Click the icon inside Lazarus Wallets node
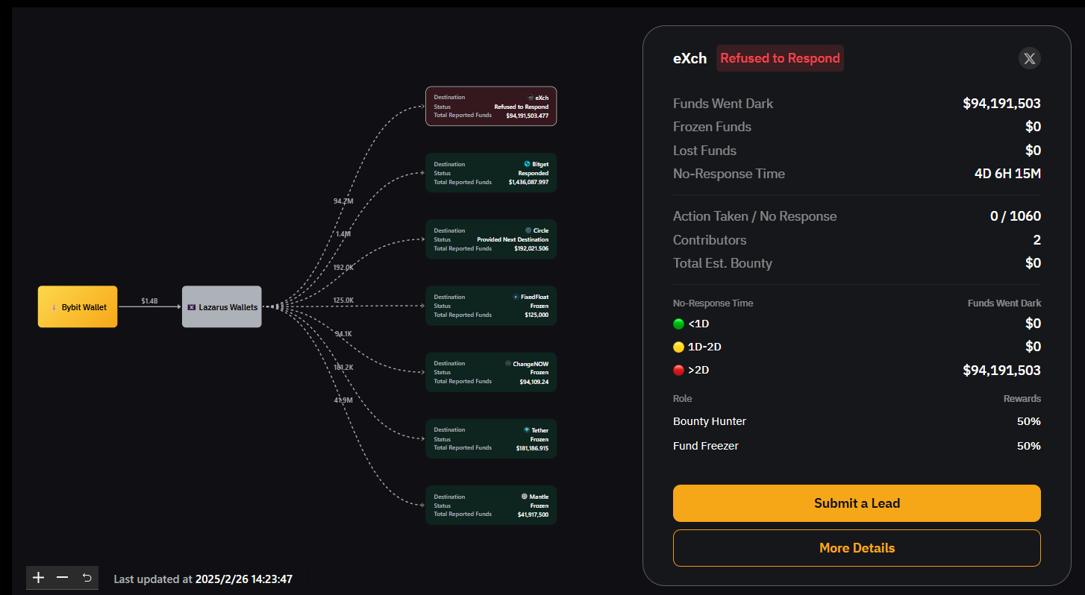Viewport: 1085px width, 595px height. (192, 307)
